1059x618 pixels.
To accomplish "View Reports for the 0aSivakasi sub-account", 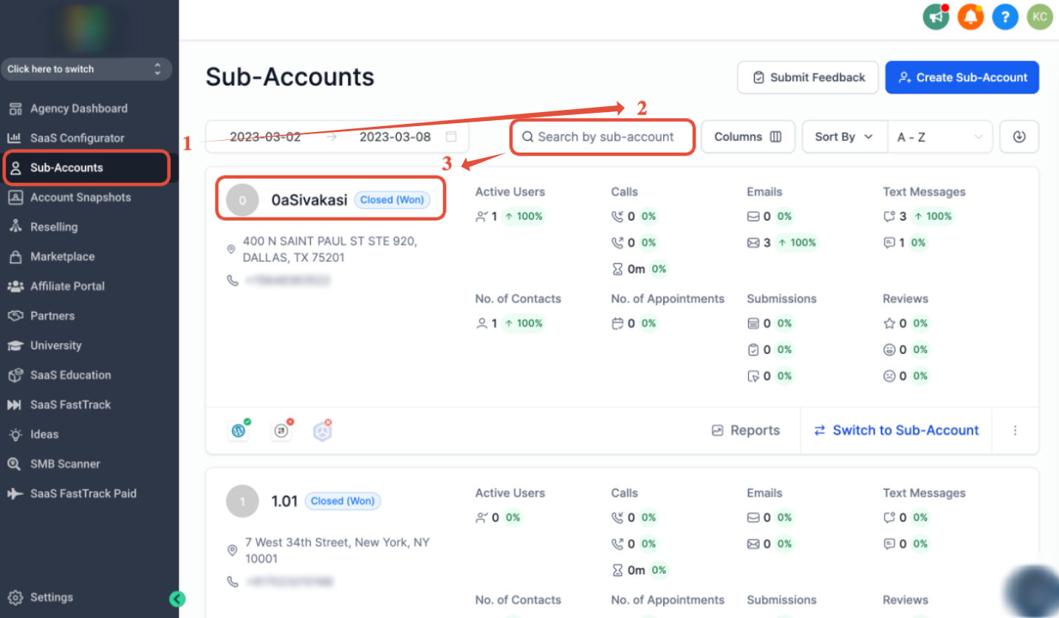I will 746,430.
